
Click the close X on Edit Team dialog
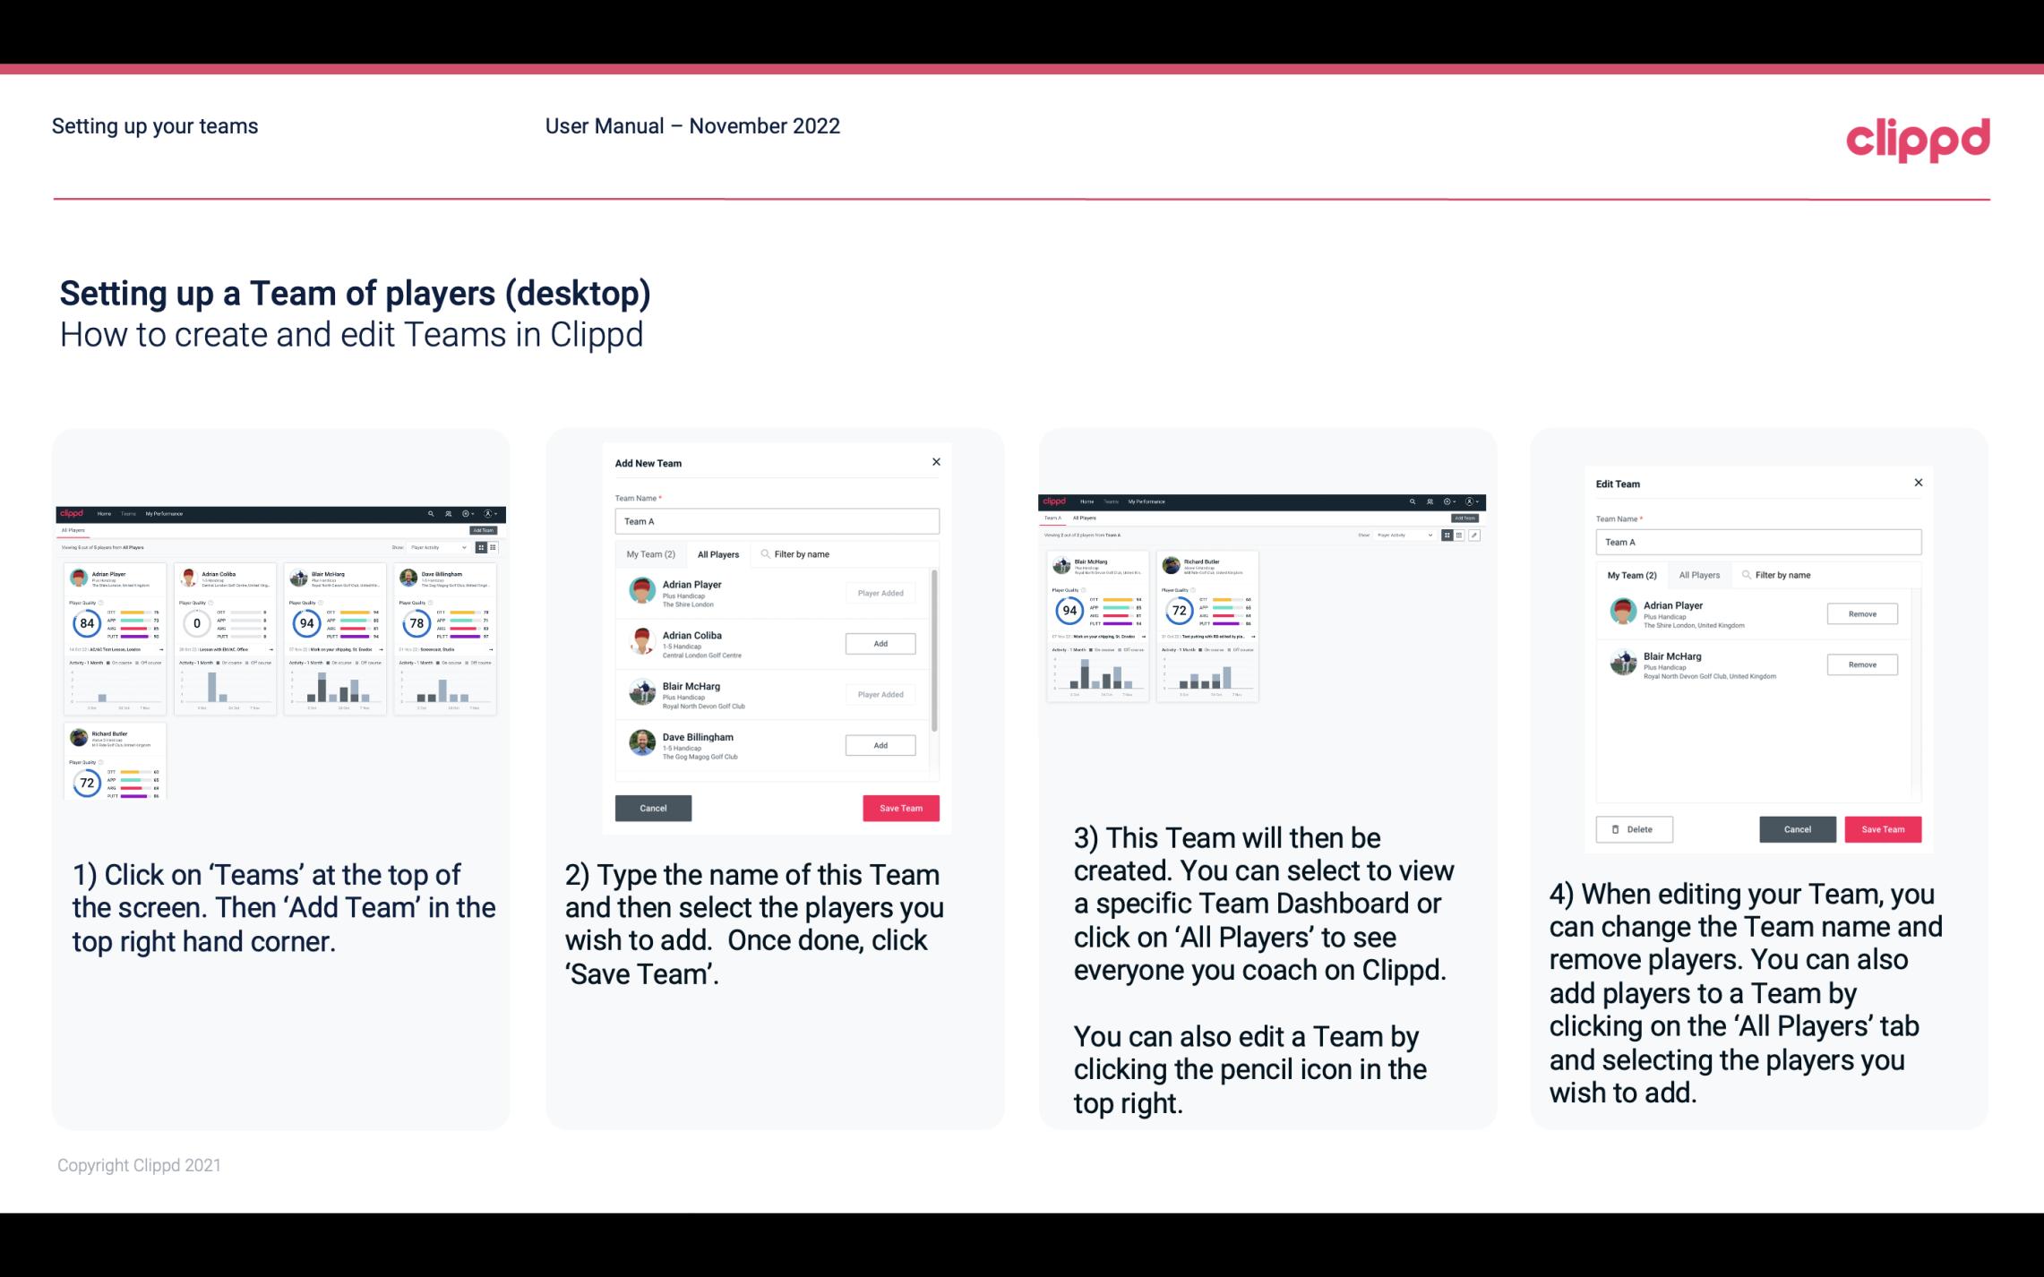[1918, 484]
